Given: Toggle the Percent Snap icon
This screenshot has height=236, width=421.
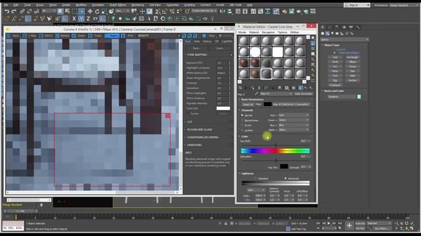Looking at the screenshot, I should 172,12.
